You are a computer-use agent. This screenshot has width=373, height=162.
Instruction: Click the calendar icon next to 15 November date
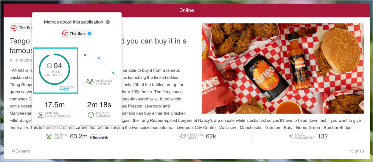pos(11,61)
